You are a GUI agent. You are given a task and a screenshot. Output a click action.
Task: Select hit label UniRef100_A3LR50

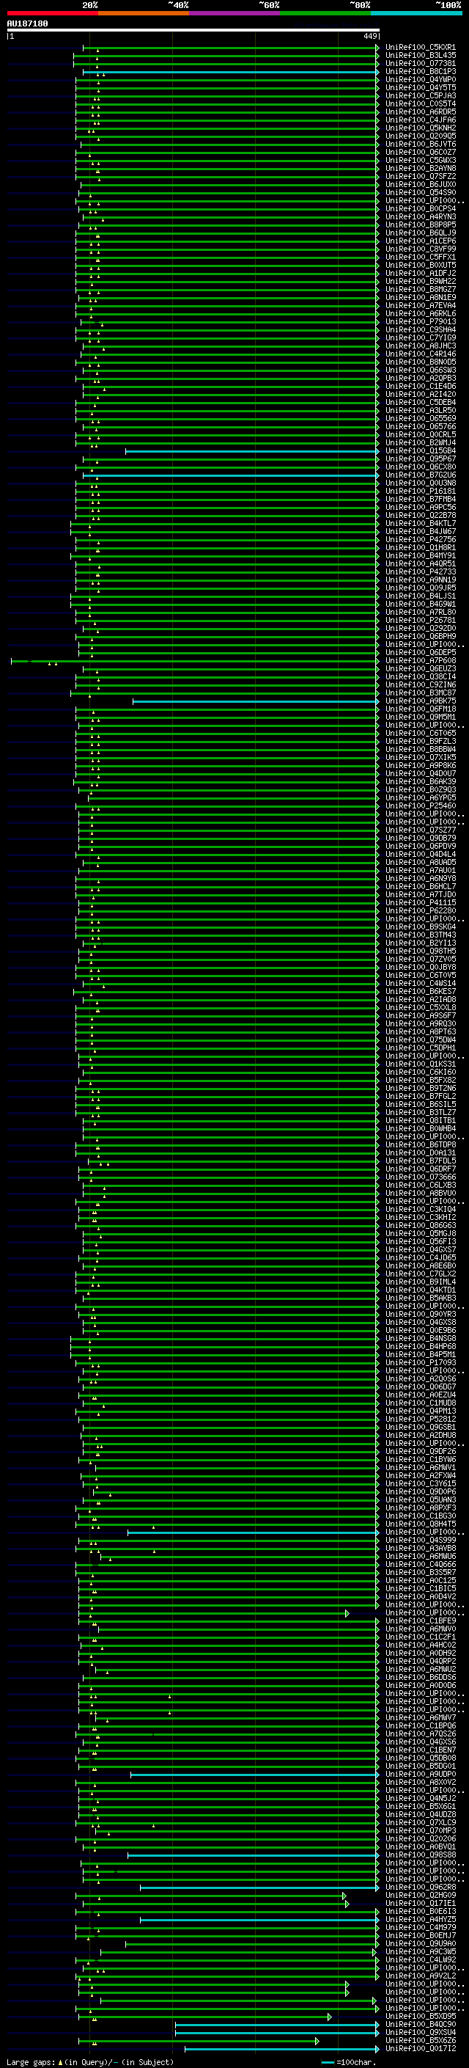pos(420,410)
